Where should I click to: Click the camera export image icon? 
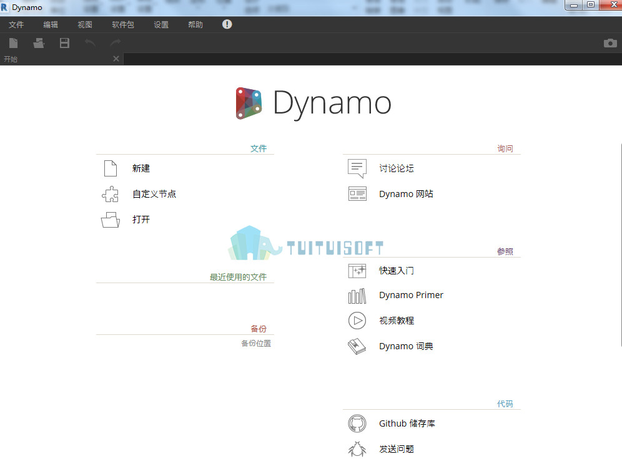tap(610, 43)
